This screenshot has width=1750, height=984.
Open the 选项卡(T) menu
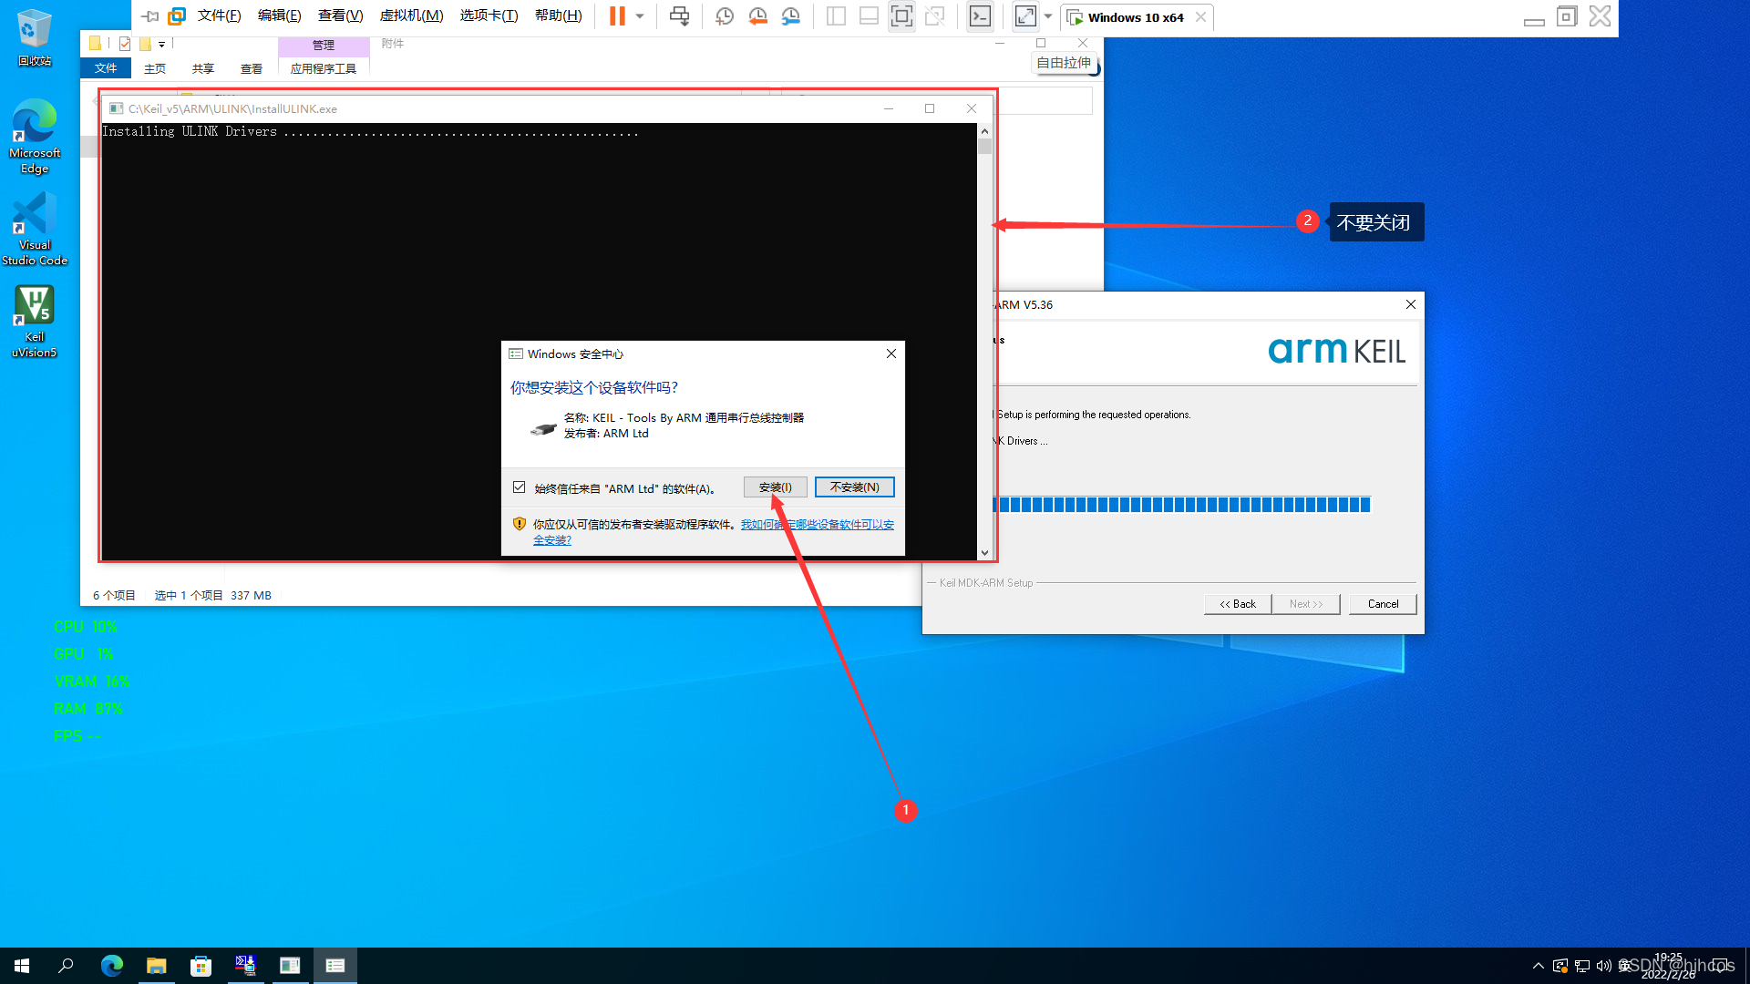(489, 16)
